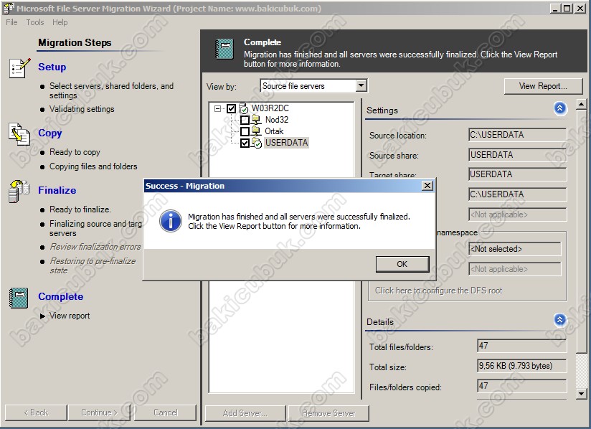Open the View by dropdown
The height and width of the screenshot is (429, 591).
(x=361, y=85)
